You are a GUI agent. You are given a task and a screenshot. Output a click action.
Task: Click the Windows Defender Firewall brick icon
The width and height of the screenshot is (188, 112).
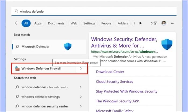click(x=17, y=68)
